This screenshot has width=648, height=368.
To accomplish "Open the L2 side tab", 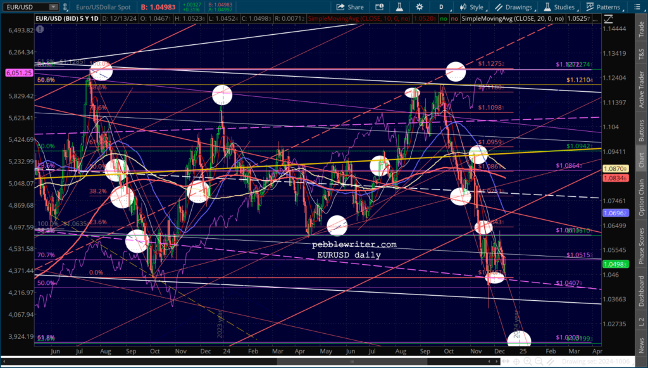I will pos(641,320).
